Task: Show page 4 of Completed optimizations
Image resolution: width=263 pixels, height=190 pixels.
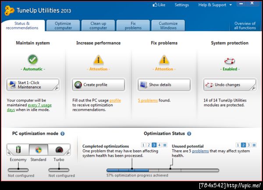Action: [160, 145]
